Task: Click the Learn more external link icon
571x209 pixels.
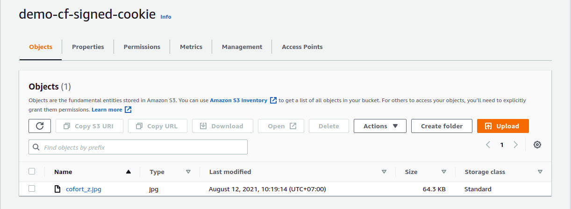Action: click(128, 110)
